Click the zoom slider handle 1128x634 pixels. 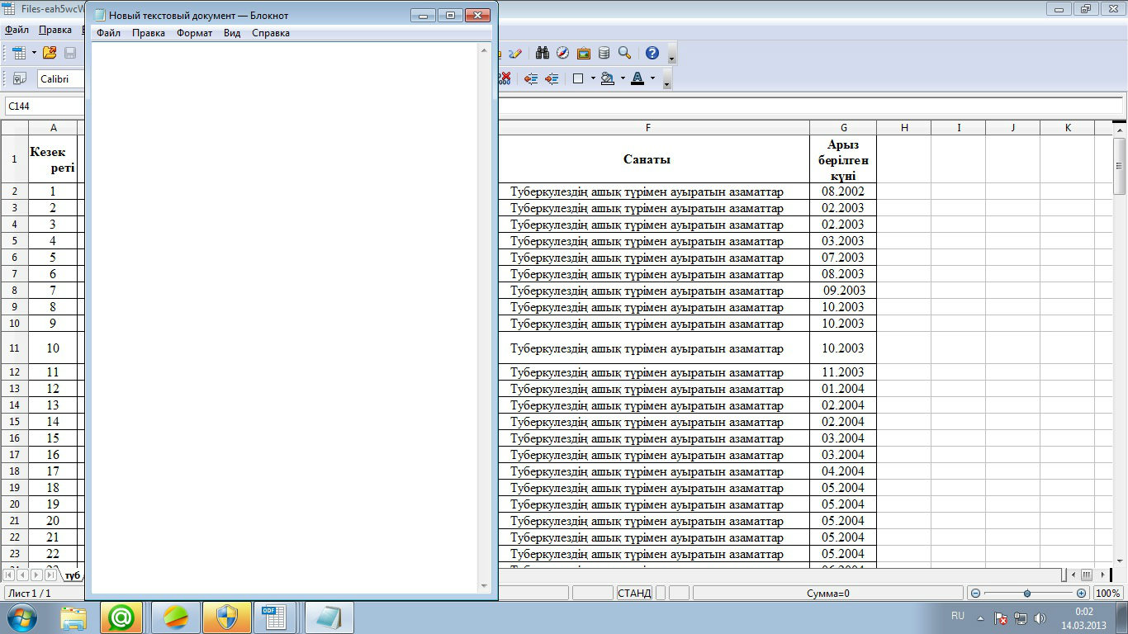[1027, 593]
